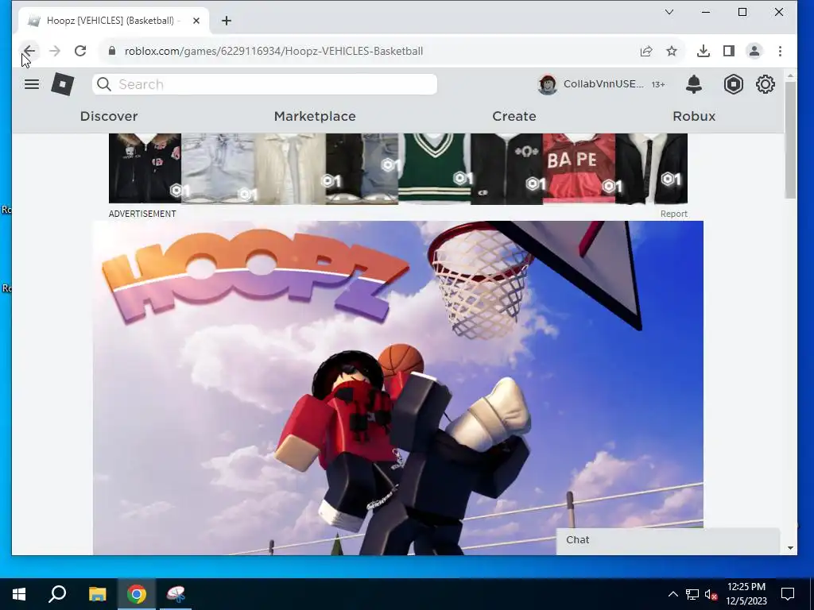This screenshot has height=610, width=814.
Task: Open the Robux balance icon
Action: 734,84
